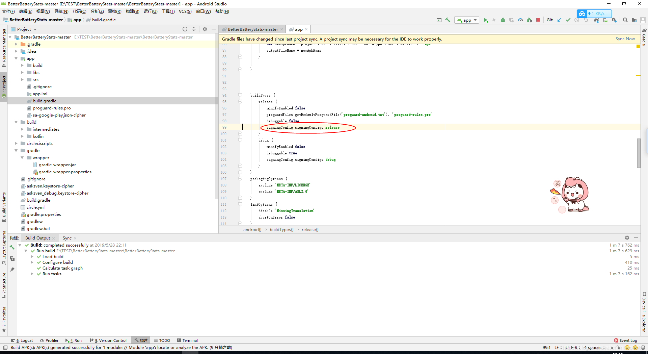Image resolution: width=648 pixels, height=354 pixels.
Task: Click the buildTypes{} breadcrumb
Action: tap(281, 230)
